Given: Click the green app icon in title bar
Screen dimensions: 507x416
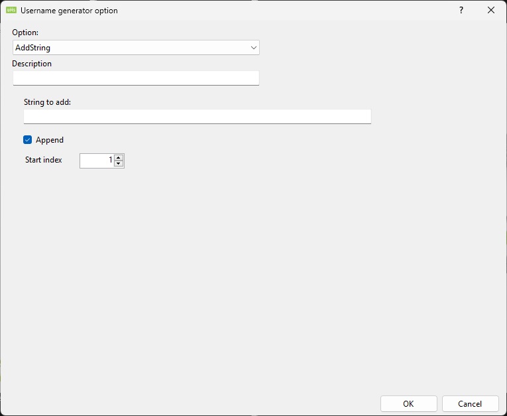Looking at the screenshot, I should pyautogui.click(x=11, y=11).
